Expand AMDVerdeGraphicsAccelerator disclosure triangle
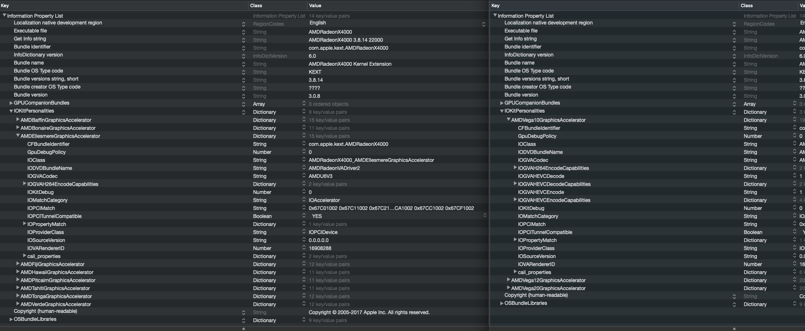This screenshot has width=805, height=331. 18,304
